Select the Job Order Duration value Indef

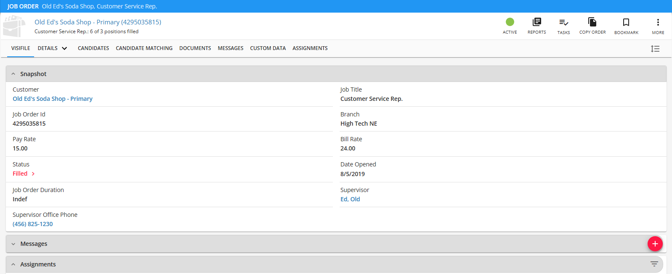coord(20,199)
